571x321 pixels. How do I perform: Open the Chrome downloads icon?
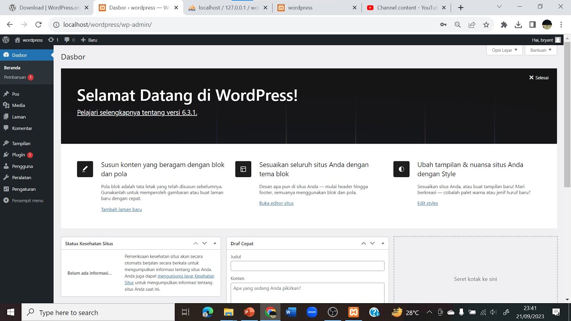[x=518, y=25]
